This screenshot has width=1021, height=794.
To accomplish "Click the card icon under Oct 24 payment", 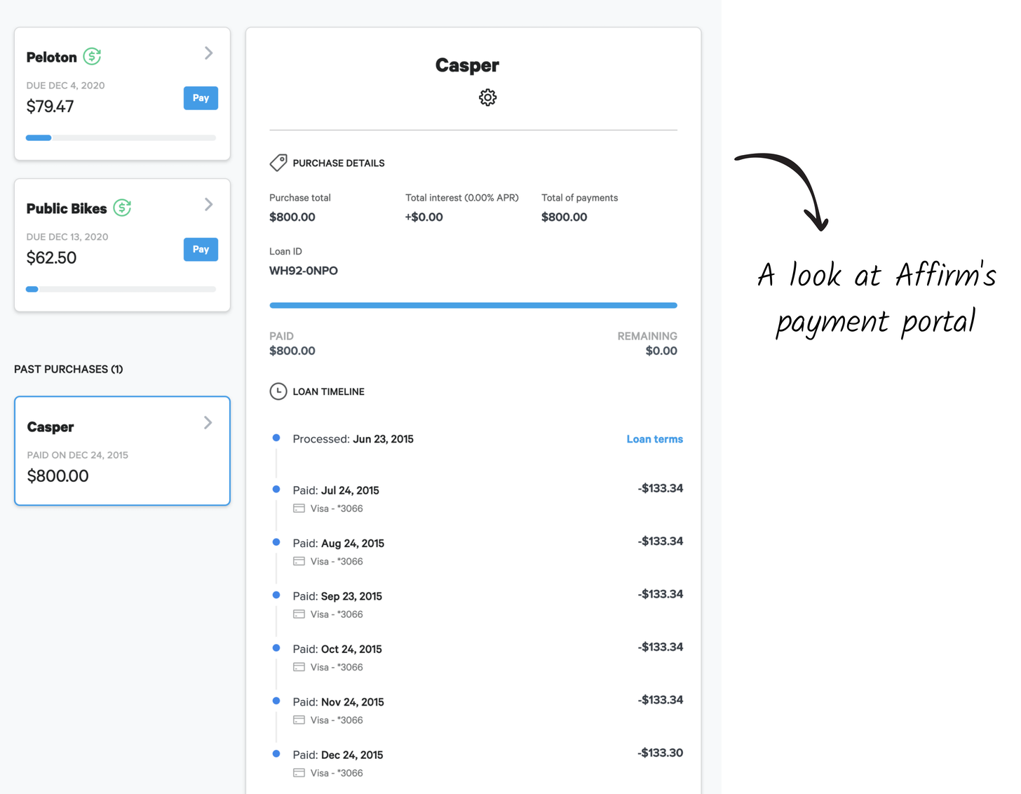I will 299,667.
